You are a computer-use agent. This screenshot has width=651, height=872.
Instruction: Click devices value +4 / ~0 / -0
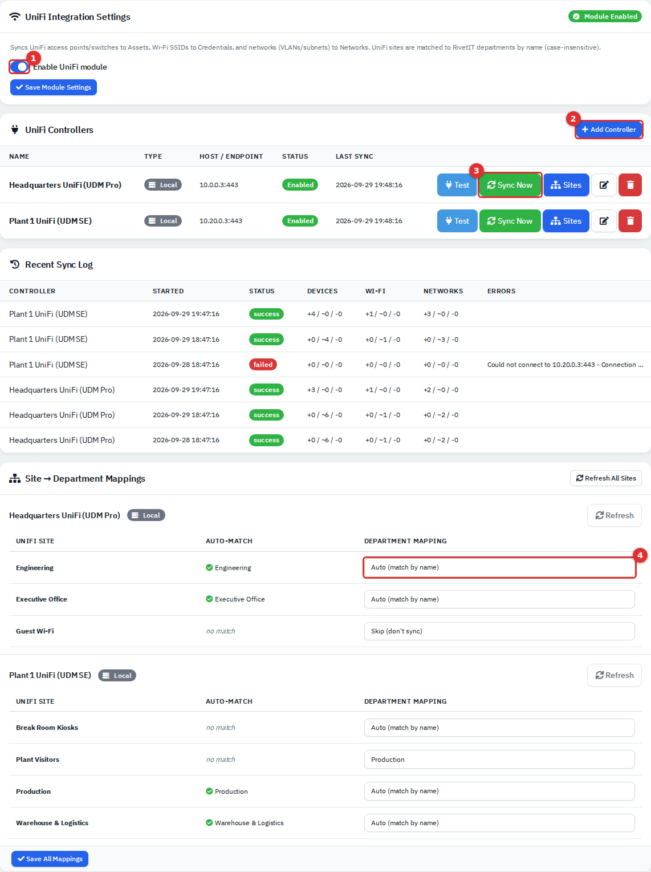point(324,314)
